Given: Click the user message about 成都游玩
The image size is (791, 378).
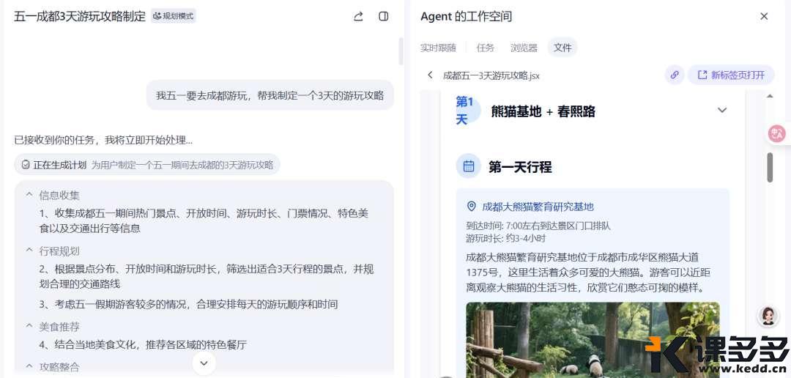Looking at the screenshot, I should tap(270, 95).
